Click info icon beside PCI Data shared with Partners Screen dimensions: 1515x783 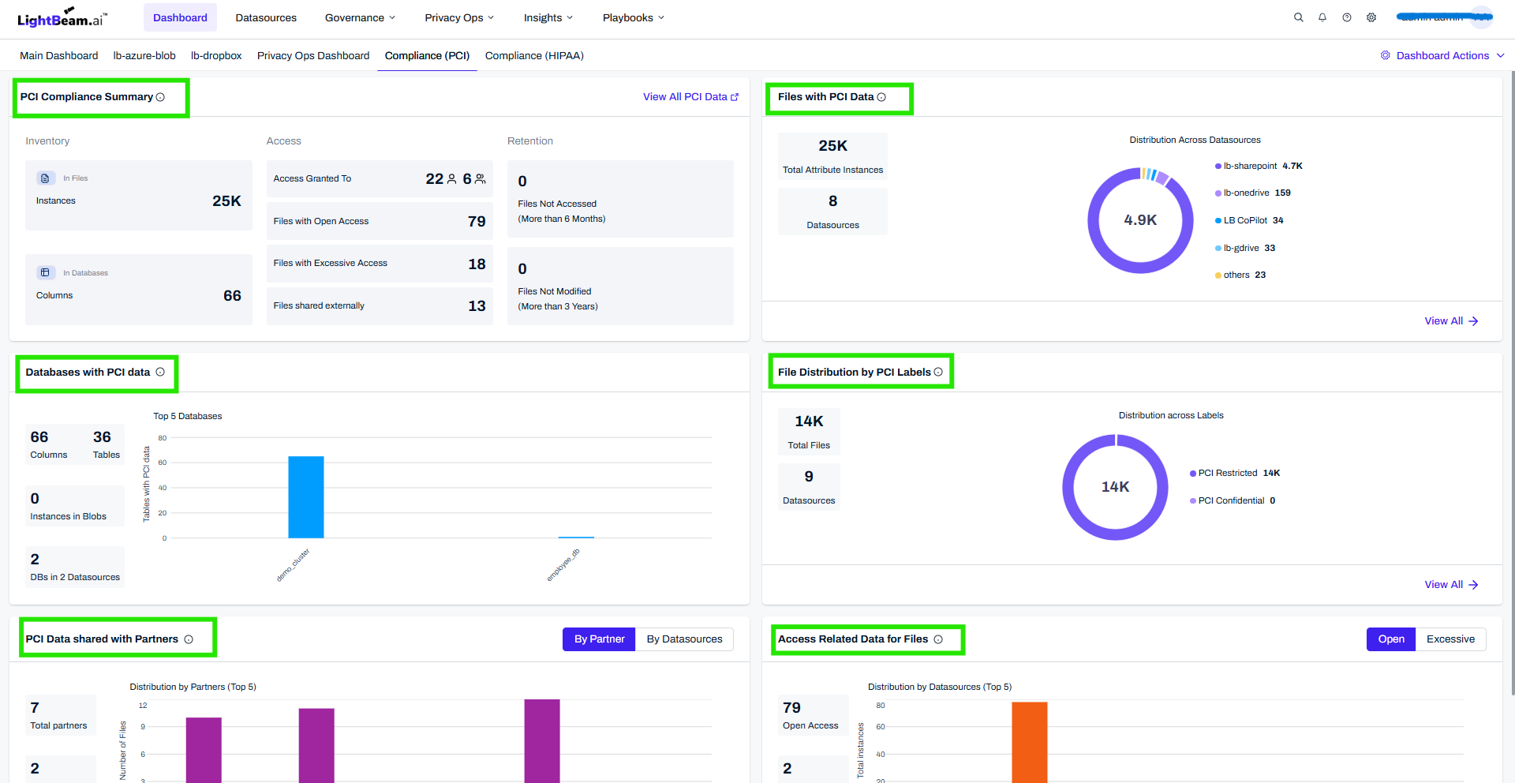(189, 639)
